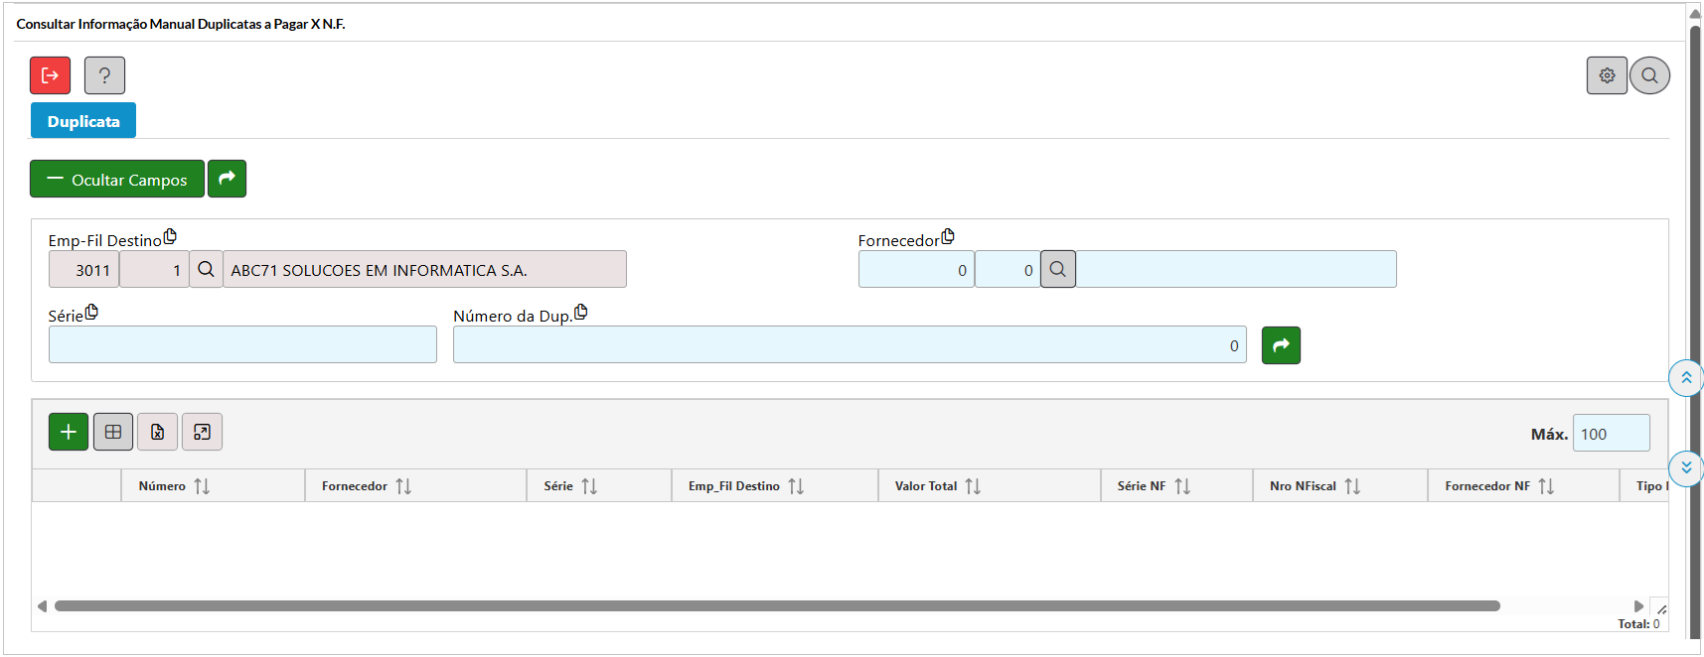
Task: Click the expand grid icon
Action: [202, 432]
